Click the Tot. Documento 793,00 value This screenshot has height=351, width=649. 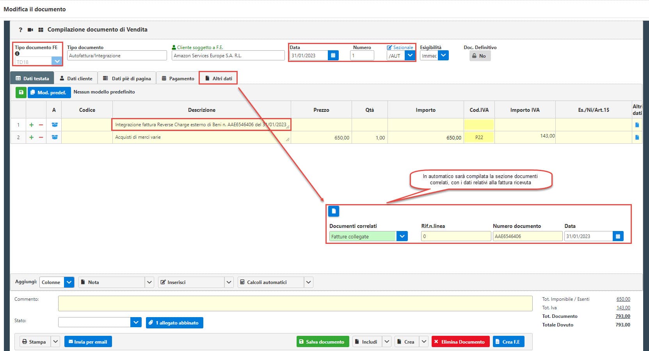(x=623, y=316)
